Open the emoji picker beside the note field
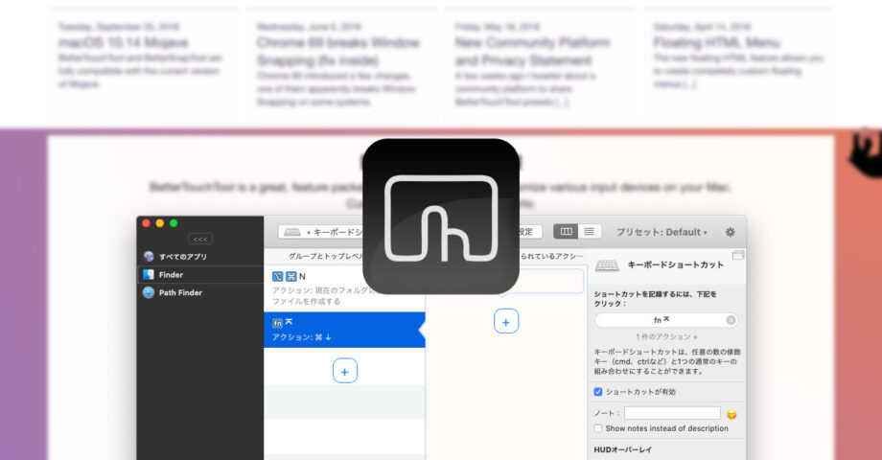882x460 pixels. (731, 414)
